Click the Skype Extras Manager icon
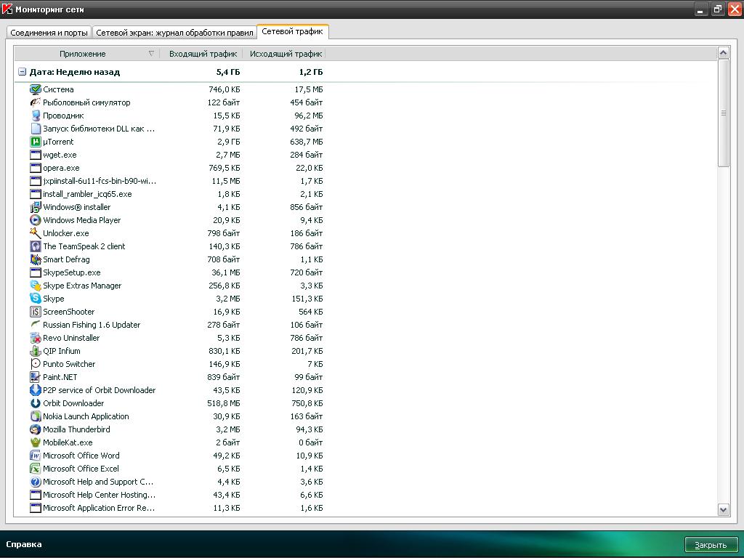744x558 pixels. coord(35,286)
